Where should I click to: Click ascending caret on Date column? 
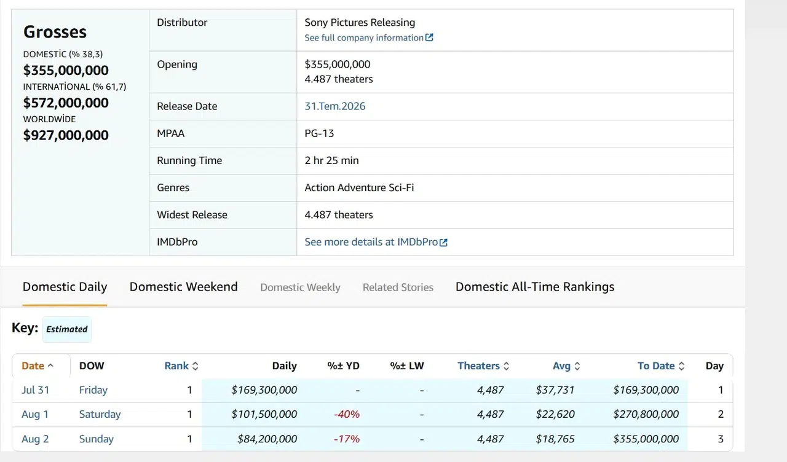point(50,366)
